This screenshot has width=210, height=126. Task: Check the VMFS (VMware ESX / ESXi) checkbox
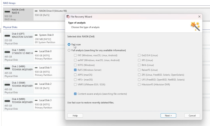(x=75, y=84)
